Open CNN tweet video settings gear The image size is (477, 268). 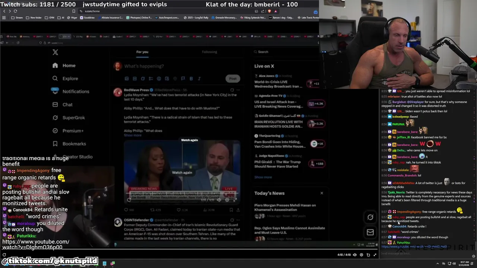(x=227, y=200)
